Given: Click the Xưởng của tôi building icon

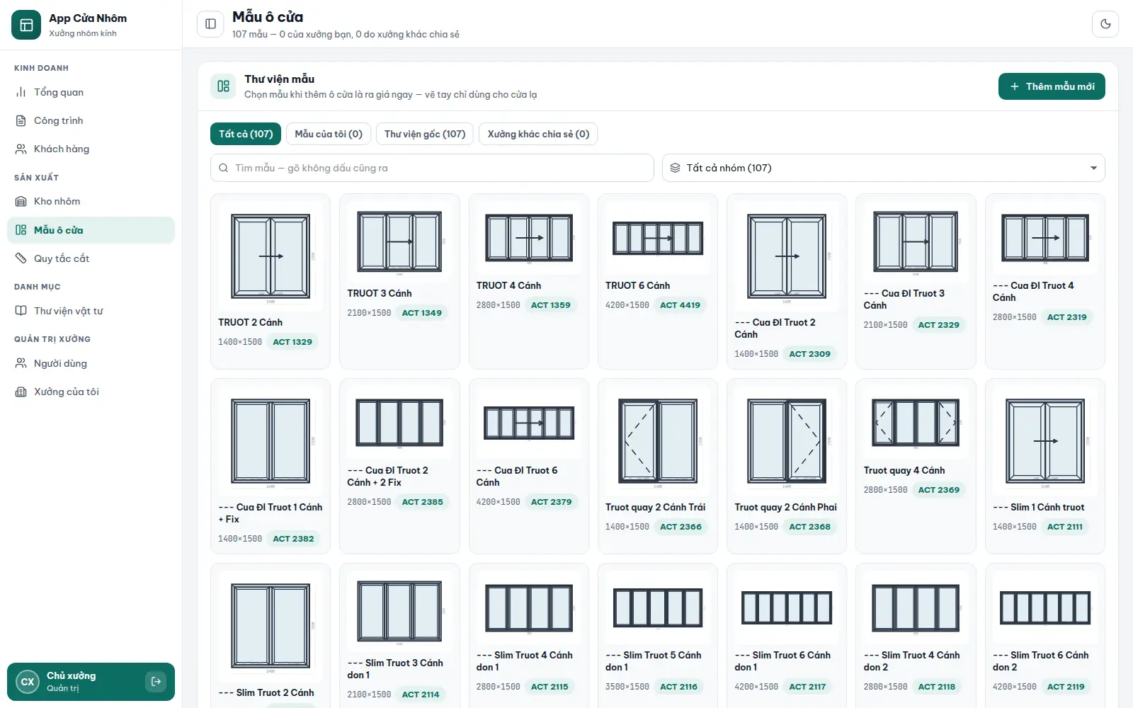Looking at the screenshot, I should click(21, 392).
